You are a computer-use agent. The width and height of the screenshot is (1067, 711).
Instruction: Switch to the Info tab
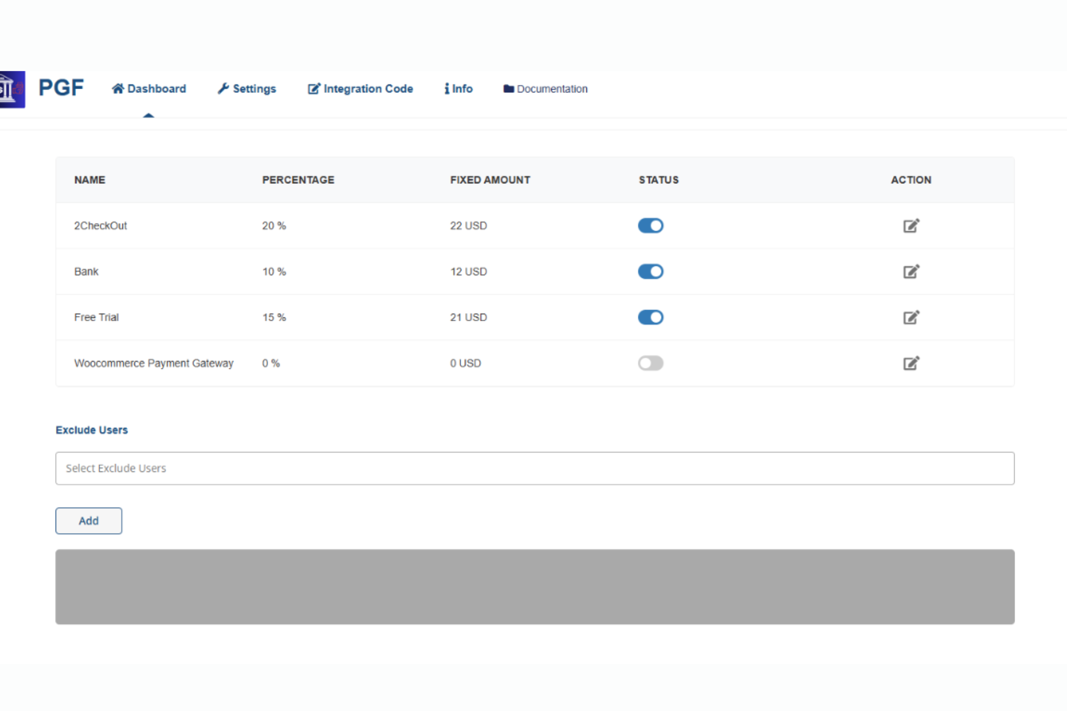point(459,89)
